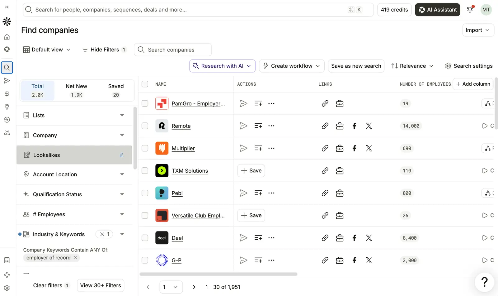This screenshot has width=498, height=296.
Task: Select the PamGro row checkbox
Action: [145, 103]
